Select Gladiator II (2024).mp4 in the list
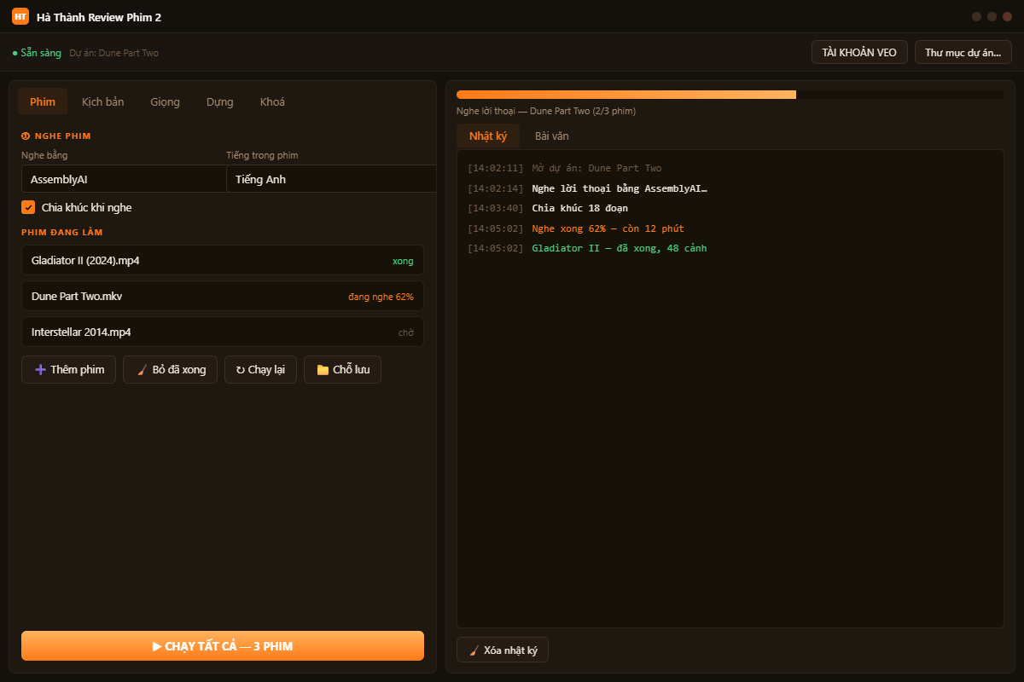Screen dimensions: 1024x682 coord(223,260)
